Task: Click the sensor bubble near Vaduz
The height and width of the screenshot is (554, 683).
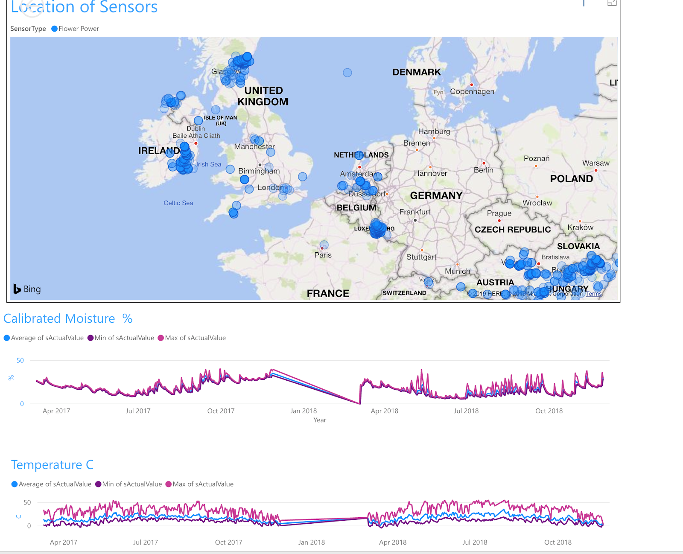Action: coord(429,282)
